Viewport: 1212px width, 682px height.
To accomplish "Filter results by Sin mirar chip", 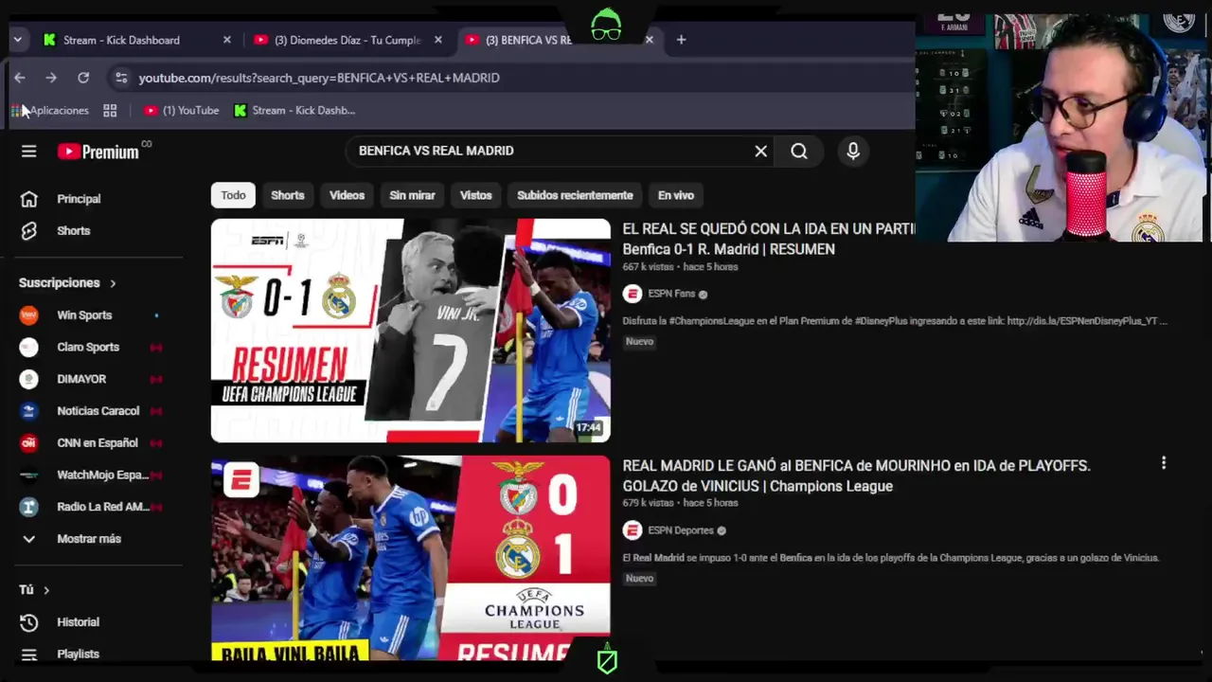I will (x=412, y=195).
